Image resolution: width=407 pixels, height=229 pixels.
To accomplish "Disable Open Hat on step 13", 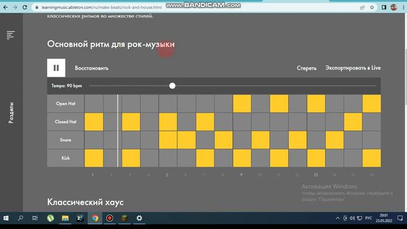I will pyautogui.click(x=316, y=104).
